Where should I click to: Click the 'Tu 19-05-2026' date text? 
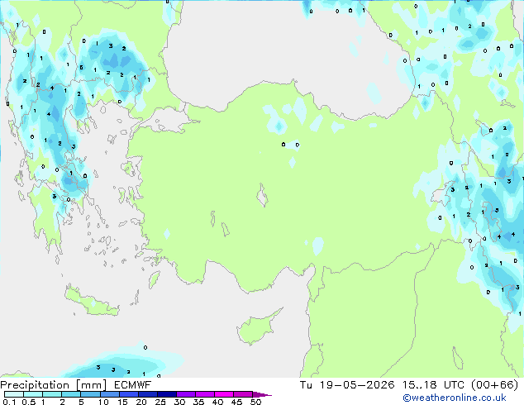click(347, 385)
